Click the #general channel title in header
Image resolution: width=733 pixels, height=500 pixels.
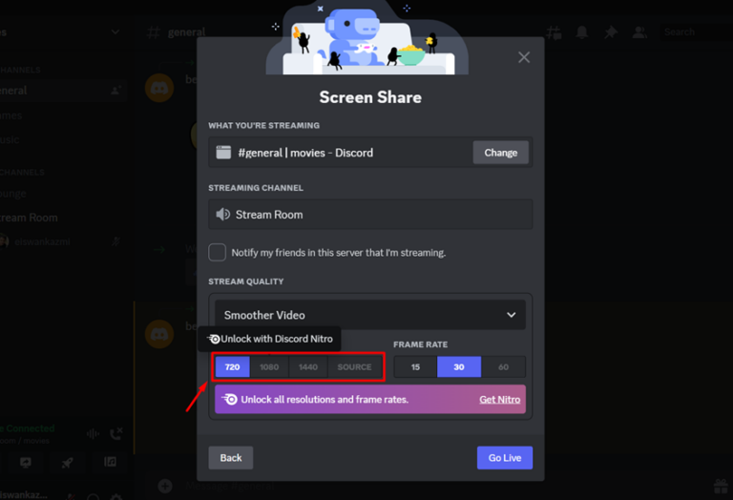(x=186, y=32)
